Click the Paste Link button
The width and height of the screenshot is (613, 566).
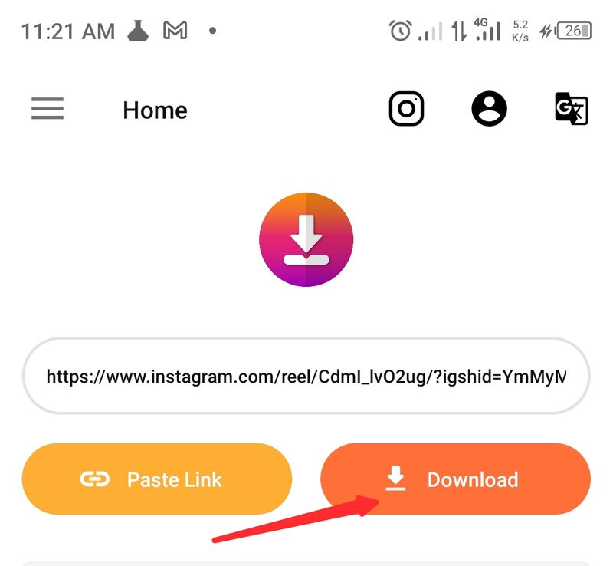click(157, 479)
